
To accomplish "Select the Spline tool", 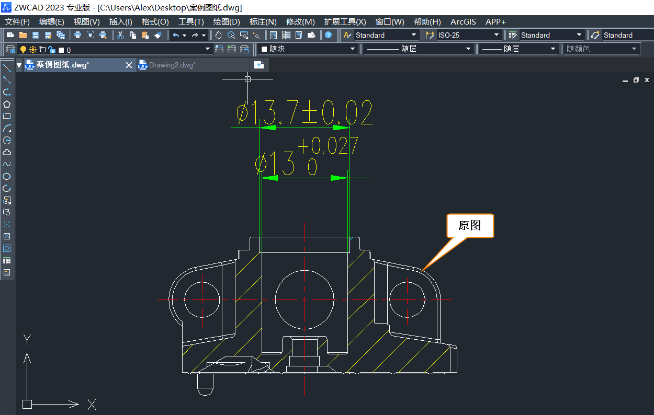I will (x=7, y=164).
